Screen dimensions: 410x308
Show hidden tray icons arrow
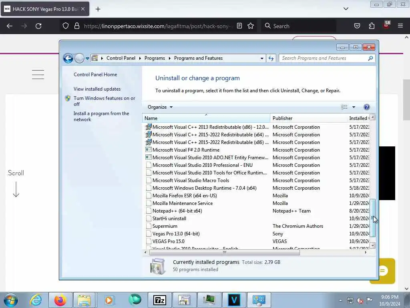[x=340, y=300]
